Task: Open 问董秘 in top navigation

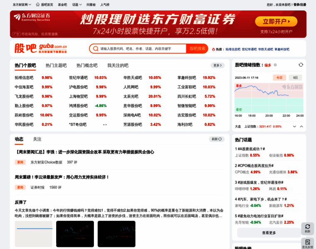Action: click(x=91, y=5)
